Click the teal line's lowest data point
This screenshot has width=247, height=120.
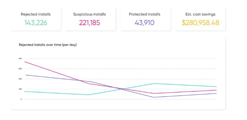point(89,95)
